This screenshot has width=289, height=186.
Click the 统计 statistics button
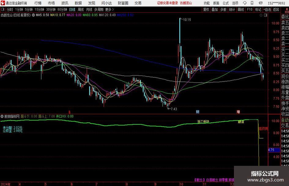pyautogui.click(x=232, y=9)
